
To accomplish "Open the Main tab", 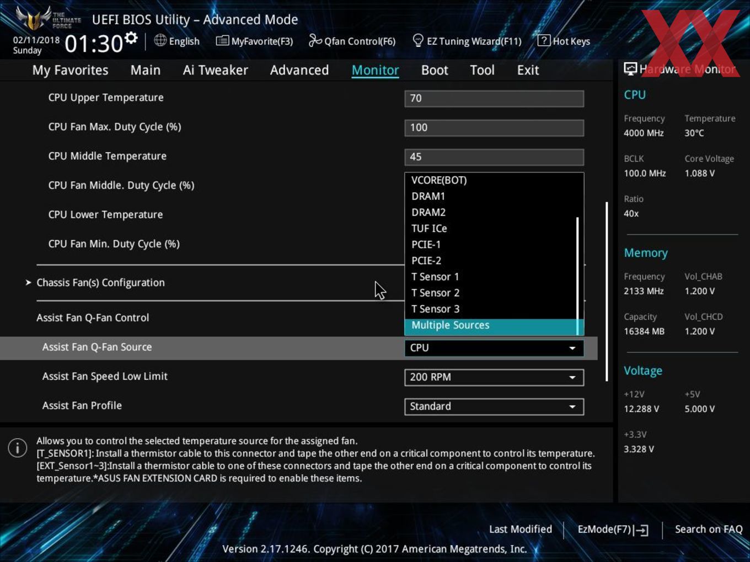I will point(146,70).
